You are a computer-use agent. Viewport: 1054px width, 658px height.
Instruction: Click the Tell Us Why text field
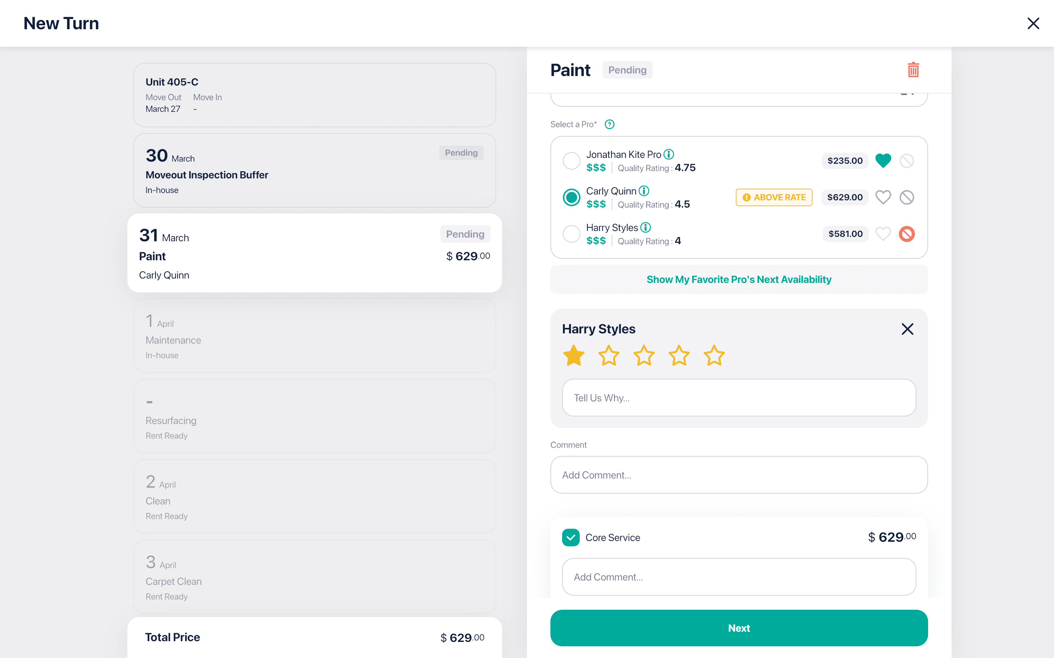coord(739,398)
